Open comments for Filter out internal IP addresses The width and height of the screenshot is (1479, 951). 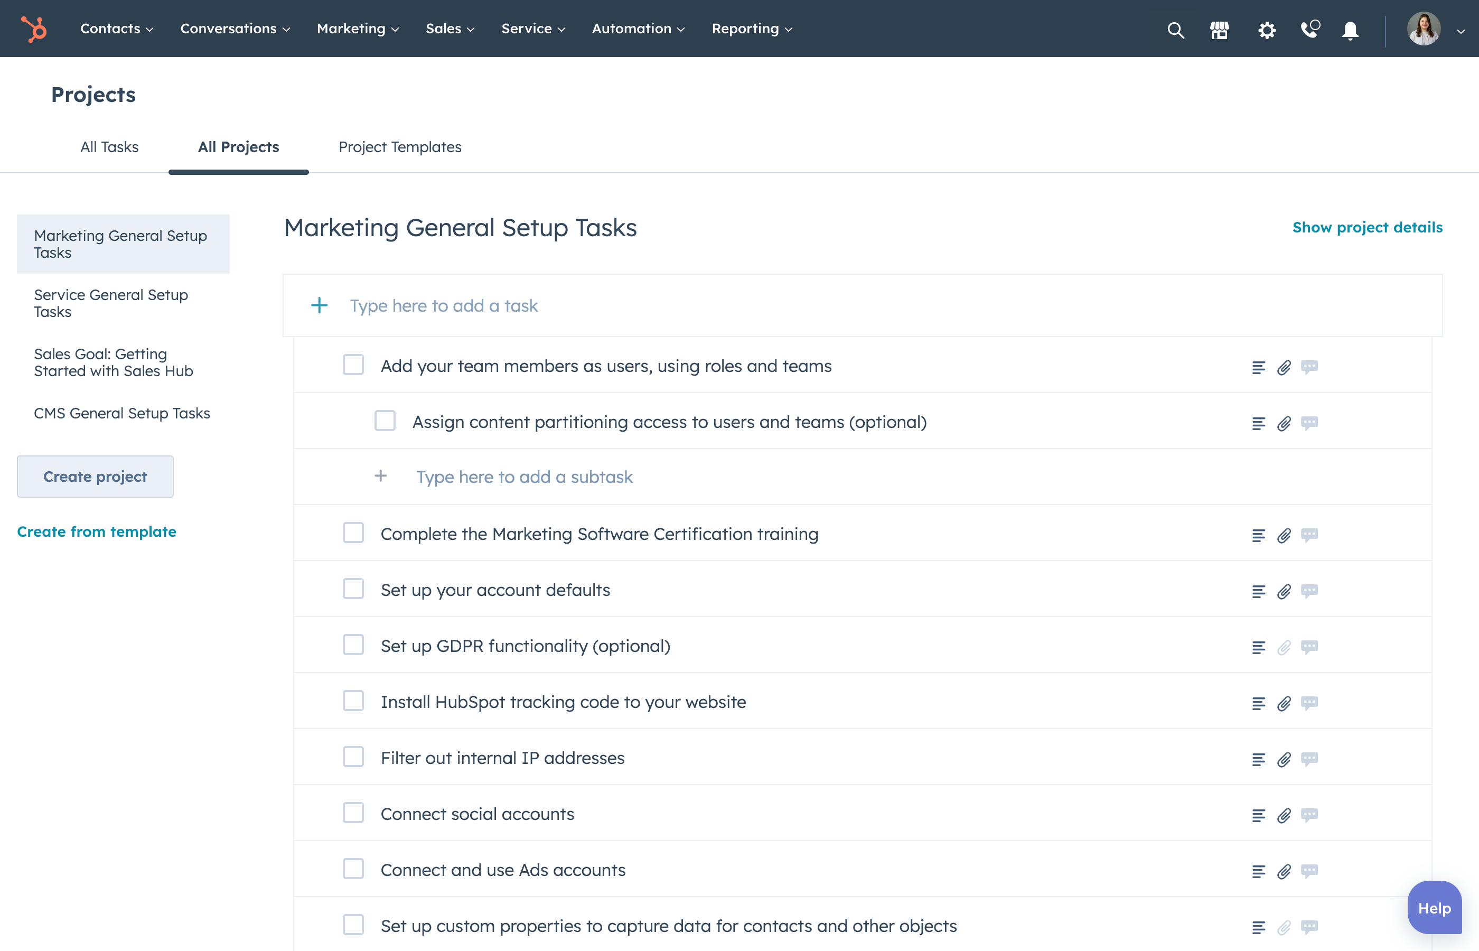pos(1309,759)
